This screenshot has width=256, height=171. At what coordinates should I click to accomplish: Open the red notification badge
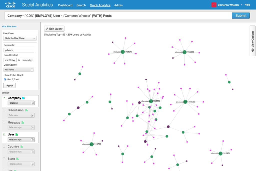(x=214, y=5)
